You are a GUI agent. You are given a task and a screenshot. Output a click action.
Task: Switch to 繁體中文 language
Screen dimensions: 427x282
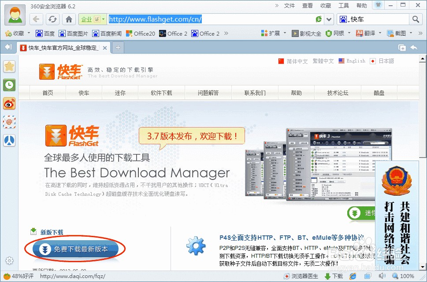pyautogui.click(x=323, y=61)
